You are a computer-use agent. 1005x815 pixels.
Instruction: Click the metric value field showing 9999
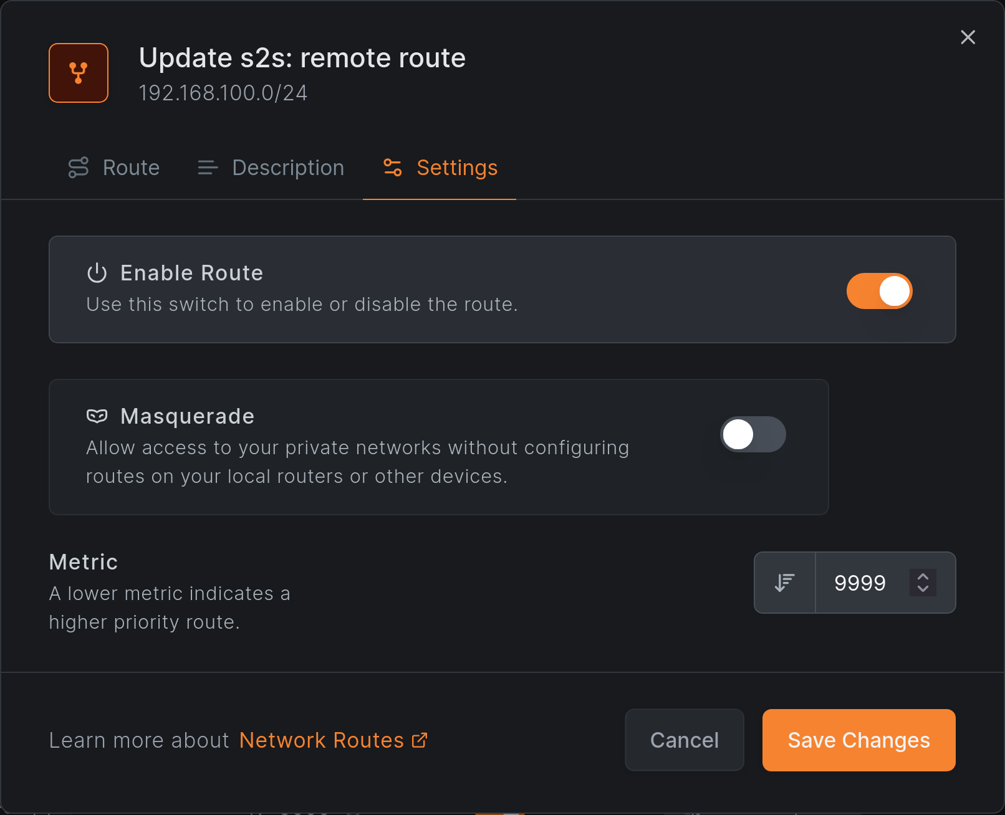click(860, 583)
